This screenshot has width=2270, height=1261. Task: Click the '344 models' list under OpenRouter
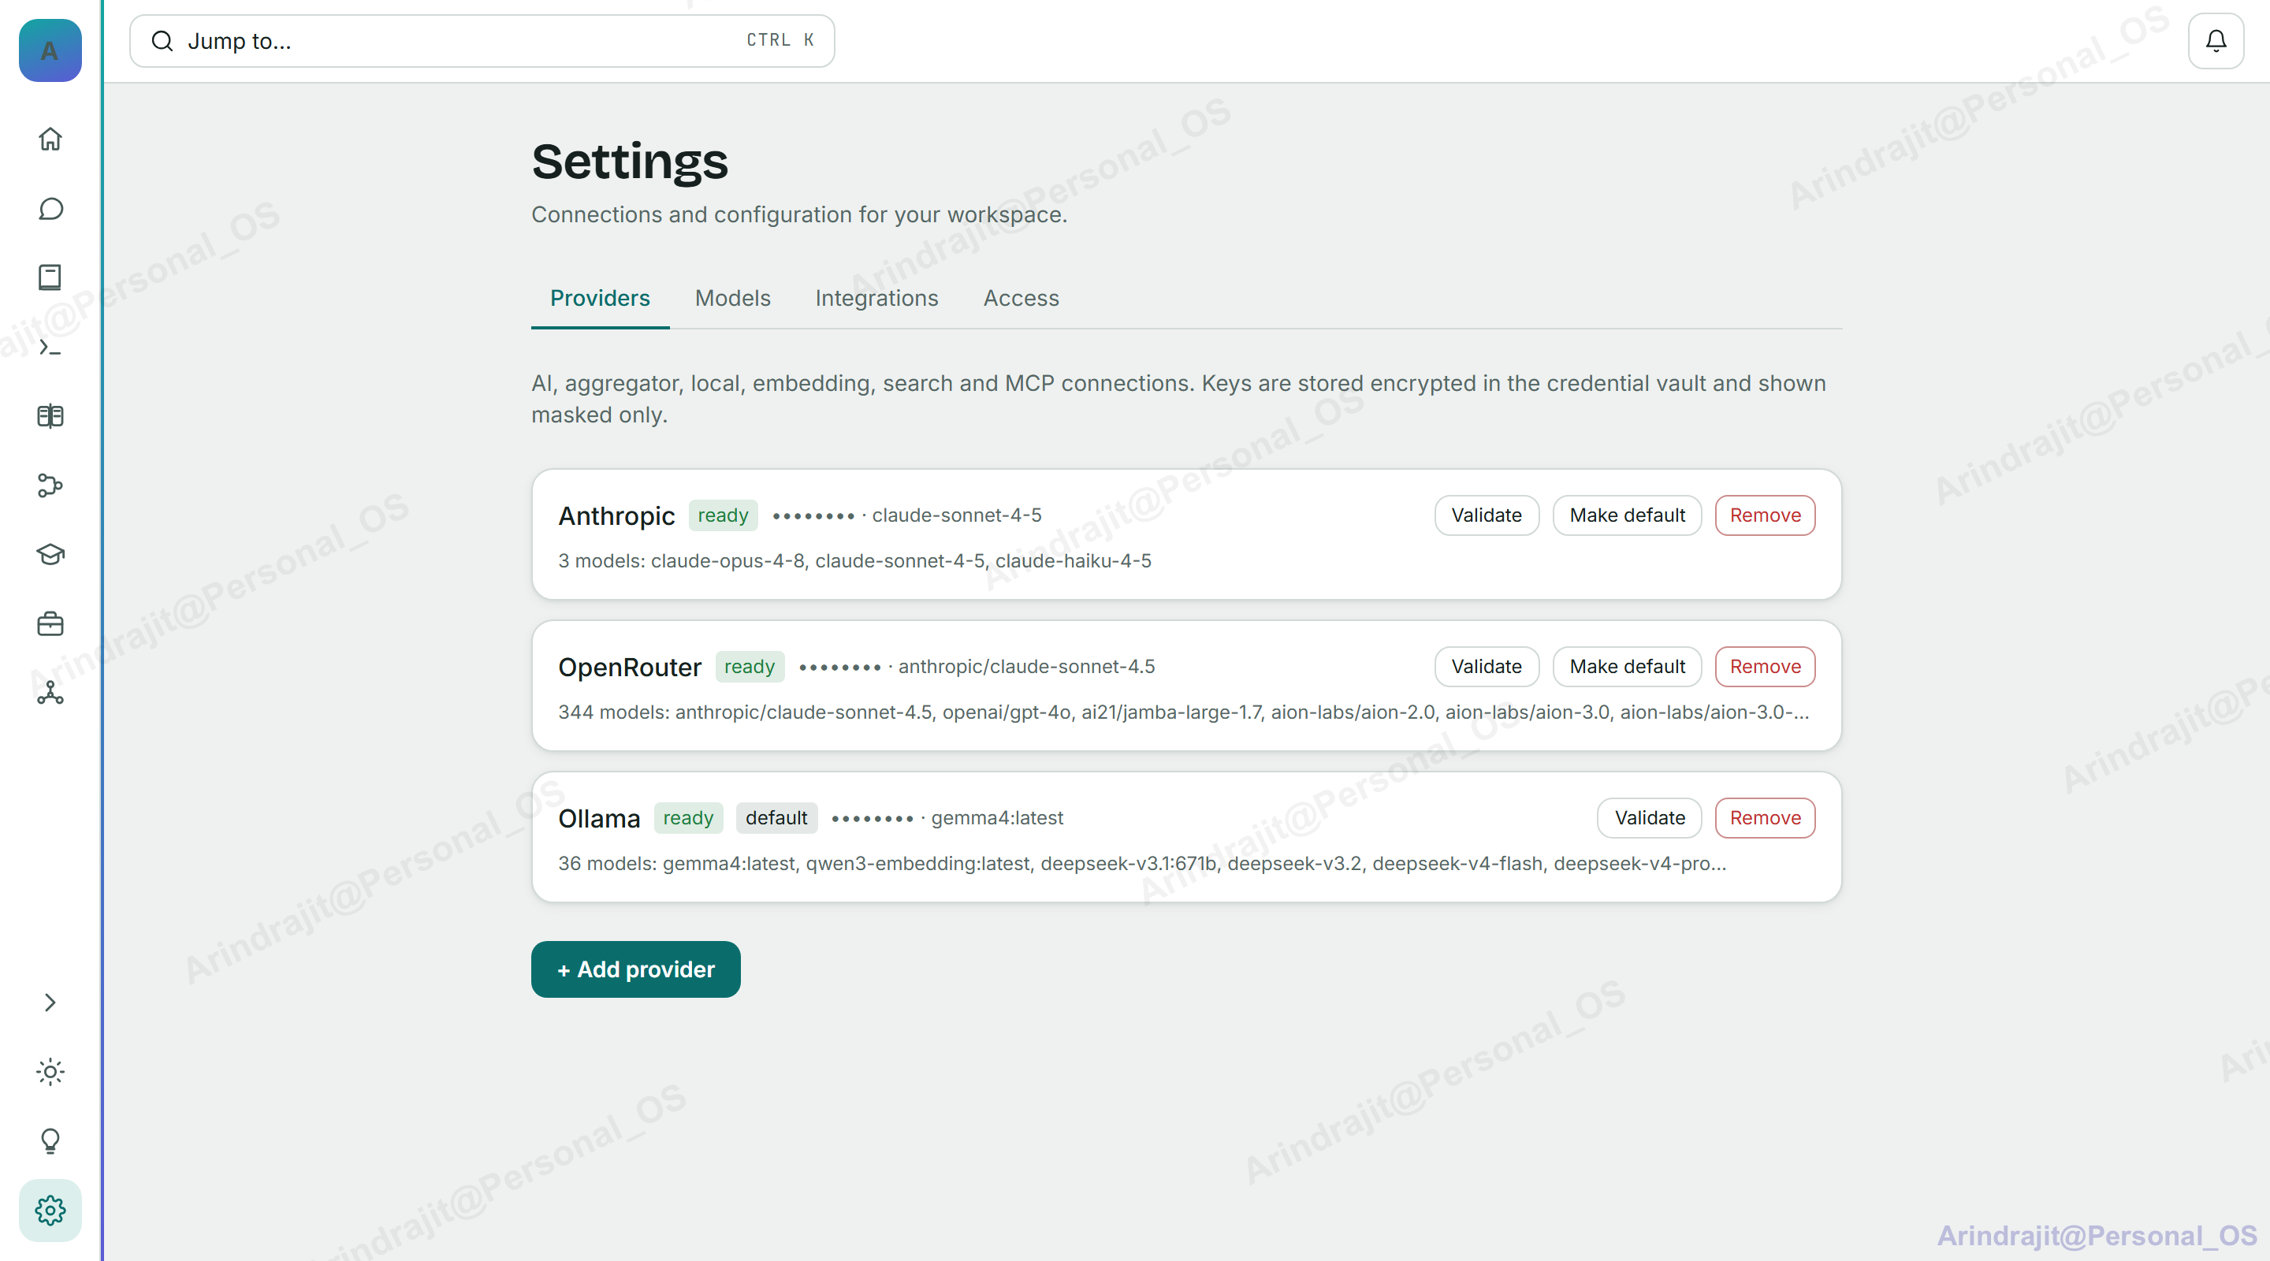pyautogui.click(x=1185, y=713)
